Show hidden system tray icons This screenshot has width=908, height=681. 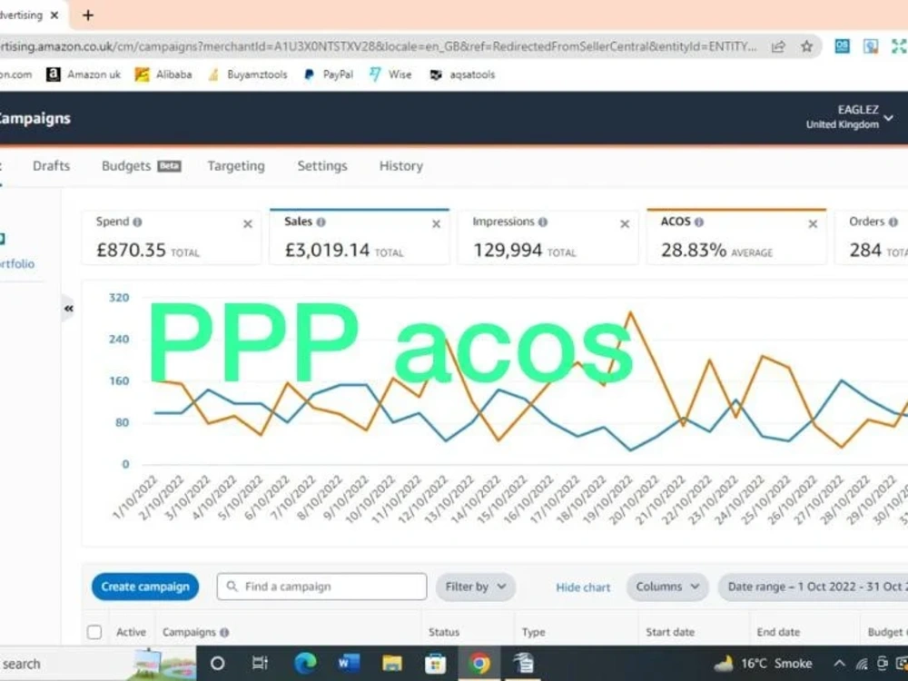[x=839, y=664]
